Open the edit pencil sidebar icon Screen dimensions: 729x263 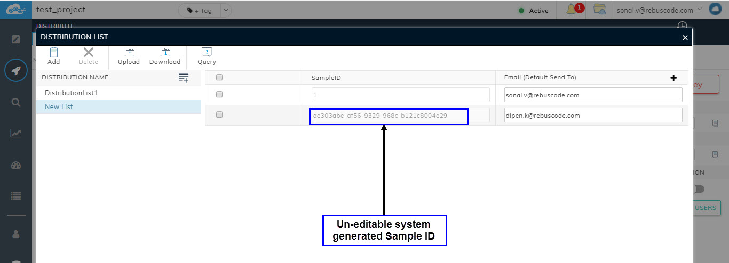[16, 39]
